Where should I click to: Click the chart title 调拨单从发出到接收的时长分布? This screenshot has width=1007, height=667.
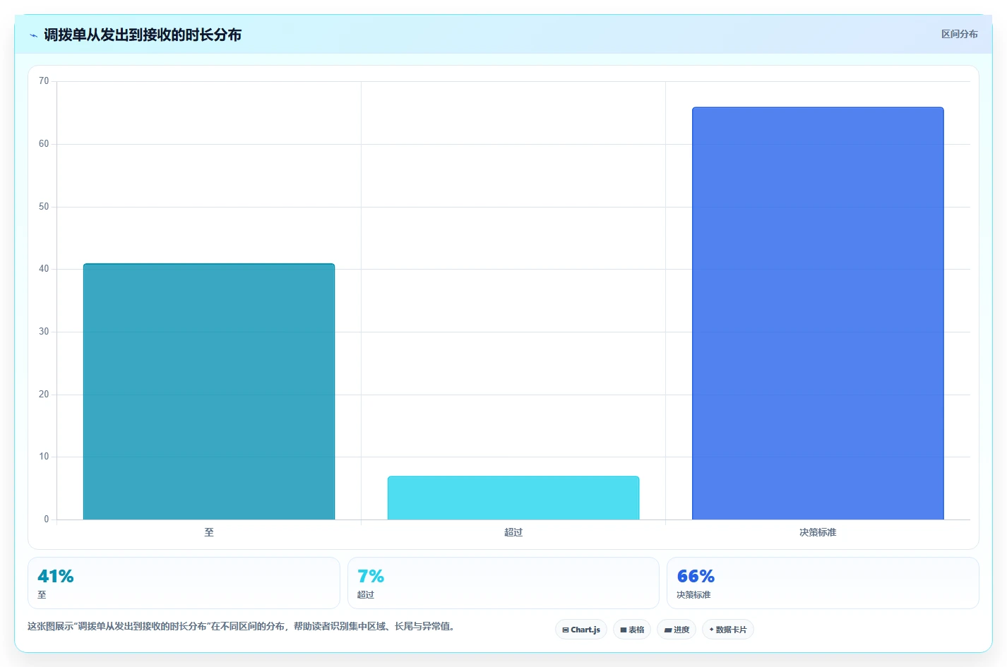pos(143,35)
